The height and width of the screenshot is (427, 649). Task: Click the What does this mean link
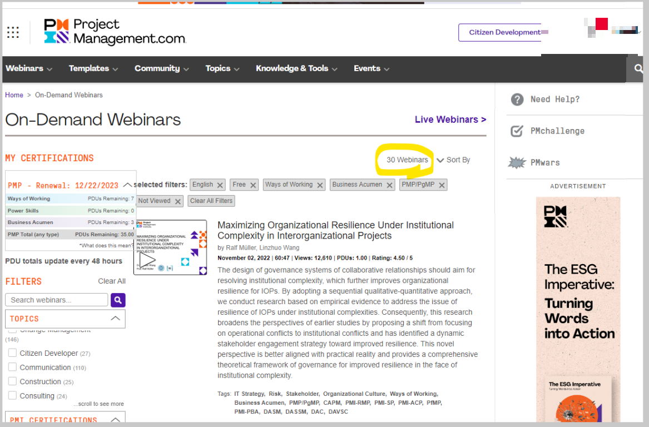coord(106,245)
